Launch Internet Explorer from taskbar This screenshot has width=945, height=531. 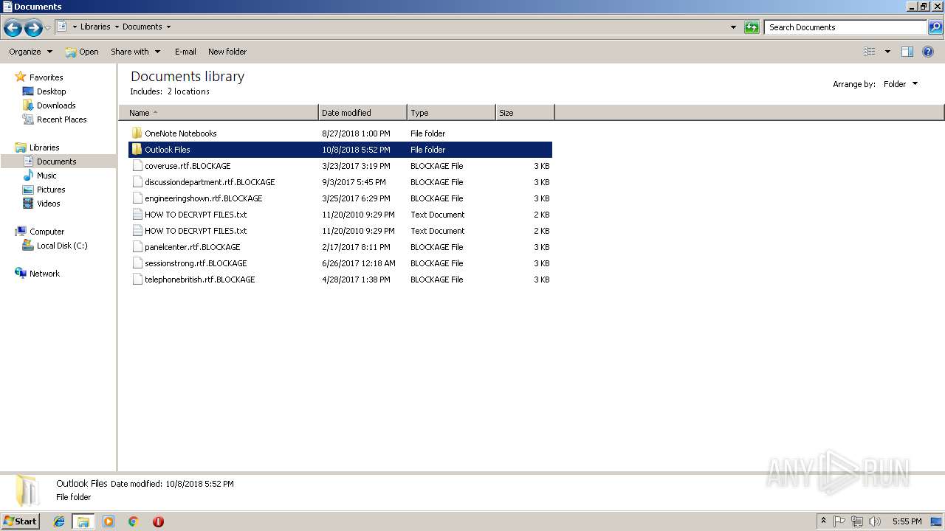(59, 521)
